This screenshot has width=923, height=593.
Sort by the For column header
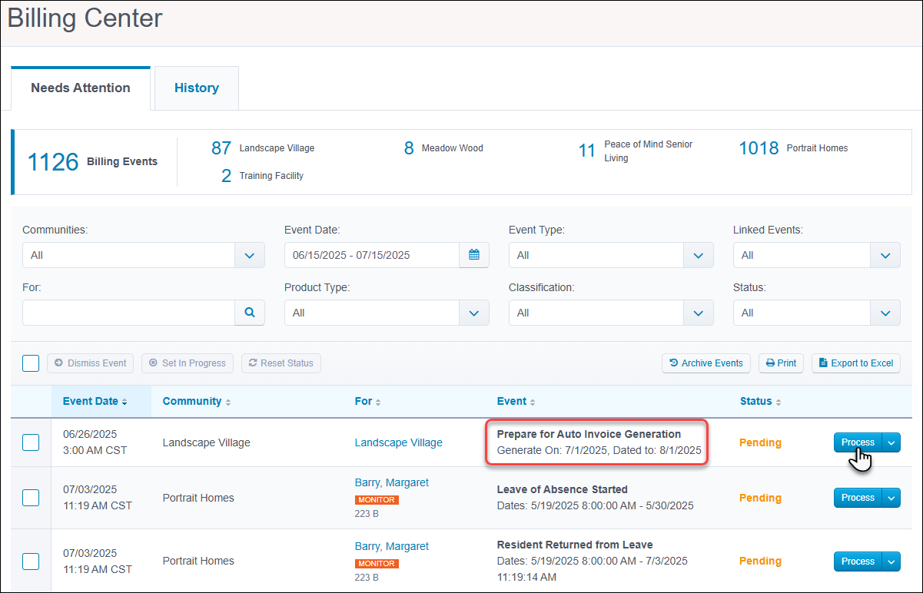tap(367, 402)
